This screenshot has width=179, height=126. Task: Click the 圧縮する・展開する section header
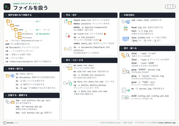tap(32, 95)
